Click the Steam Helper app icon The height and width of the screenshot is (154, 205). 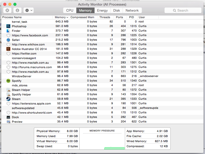[x=8, y=90]
